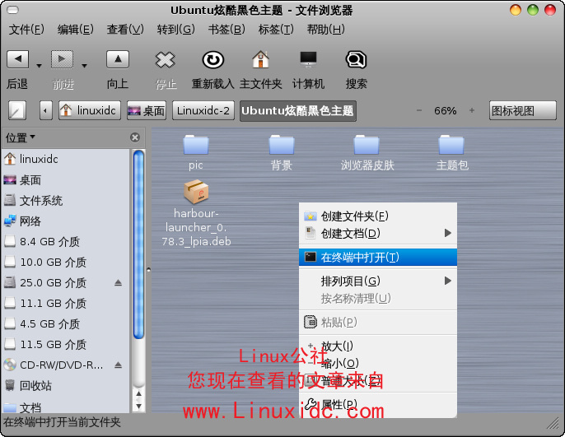Go back with the 后退 arrow button
This screenshot has width=565, height=437.
pyautogui.click(x=17, y=59)
